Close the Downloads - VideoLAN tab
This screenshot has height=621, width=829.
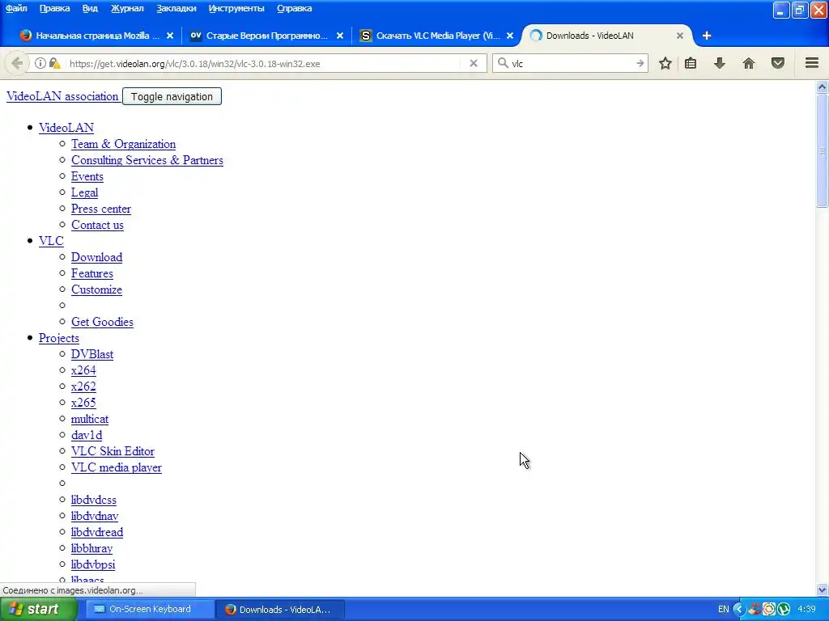tap(680, 36)
